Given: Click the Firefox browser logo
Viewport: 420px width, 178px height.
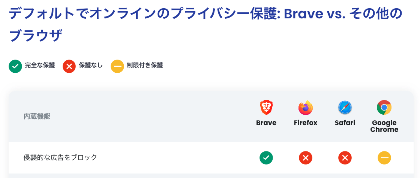Looking at the screenshot, I should (x=306, y=108).
